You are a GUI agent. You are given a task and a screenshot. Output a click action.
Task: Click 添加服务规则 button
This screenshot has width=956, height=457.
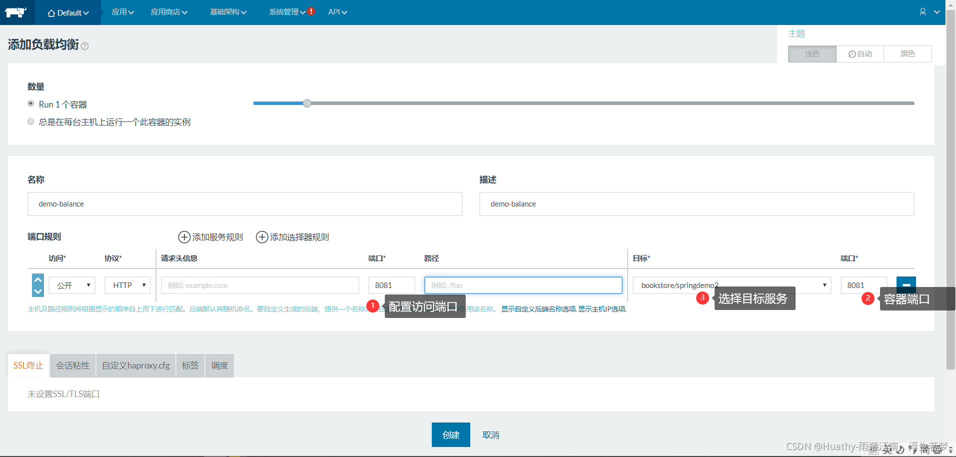[210, 237]
